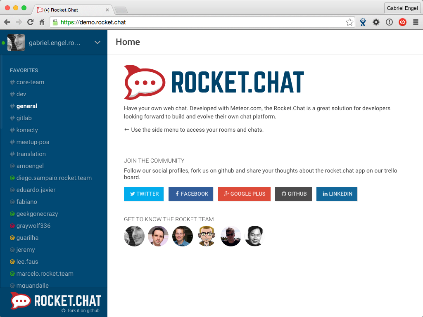Select the Rocket.Chat browser tab
Image resolution: width=423 pixels, height=317 pixels.
click(x=71, y=10)
